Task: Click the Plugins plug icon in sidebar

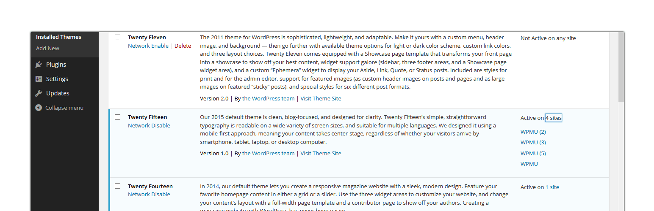Action: (39, 65)
